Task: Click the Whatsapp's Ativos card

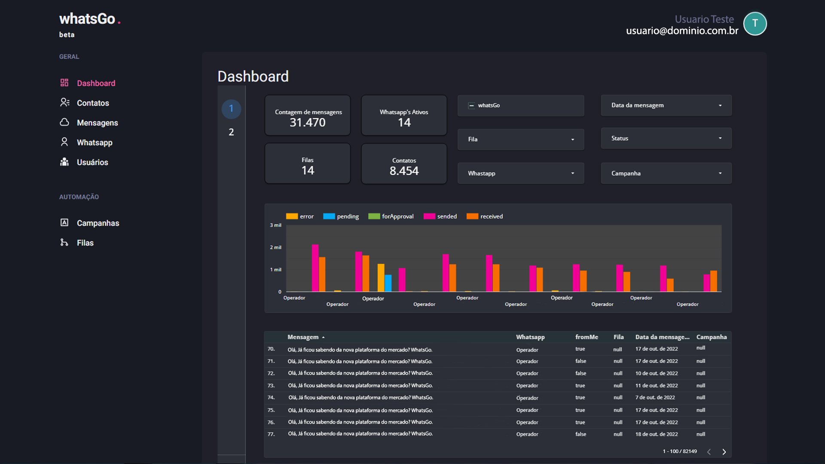Action: 404,116
